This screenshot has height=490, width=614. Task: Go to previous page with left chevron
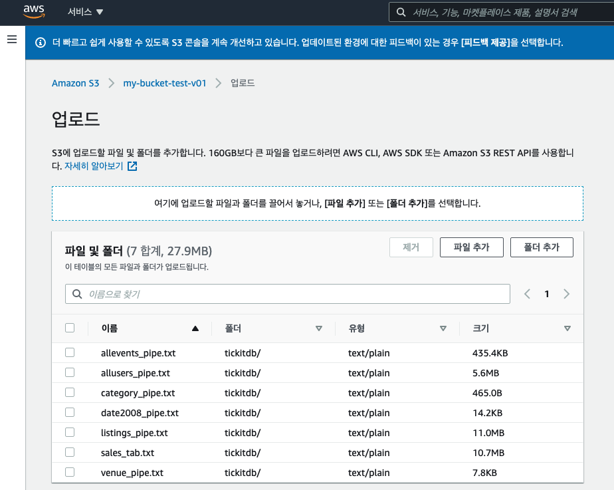click(x=527, y=294)
